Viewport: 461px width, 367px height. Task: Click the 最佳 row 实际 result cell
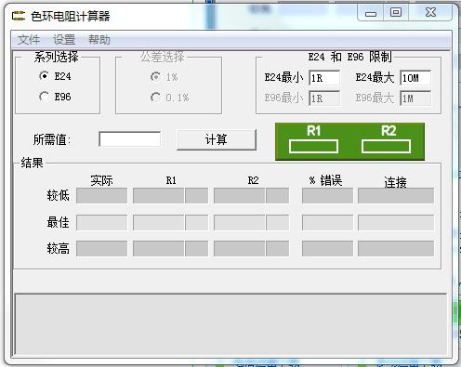pos(101,223)
